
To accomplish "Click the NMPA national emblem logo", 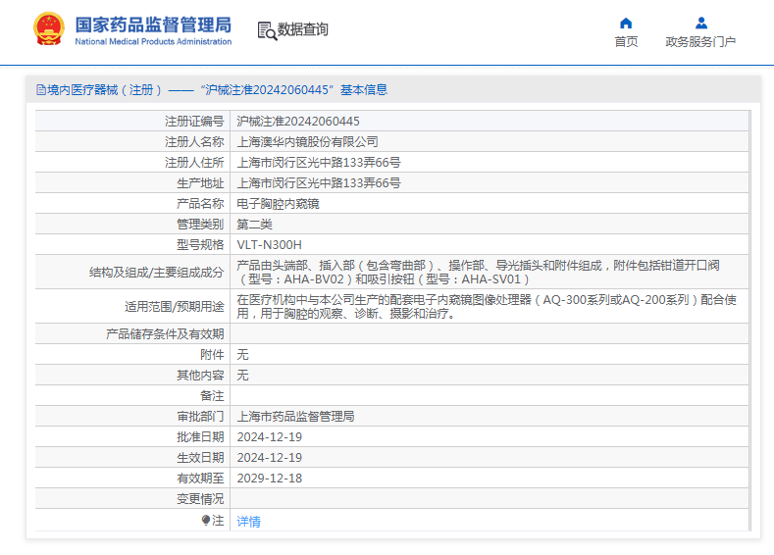I will tap(48, 28).
